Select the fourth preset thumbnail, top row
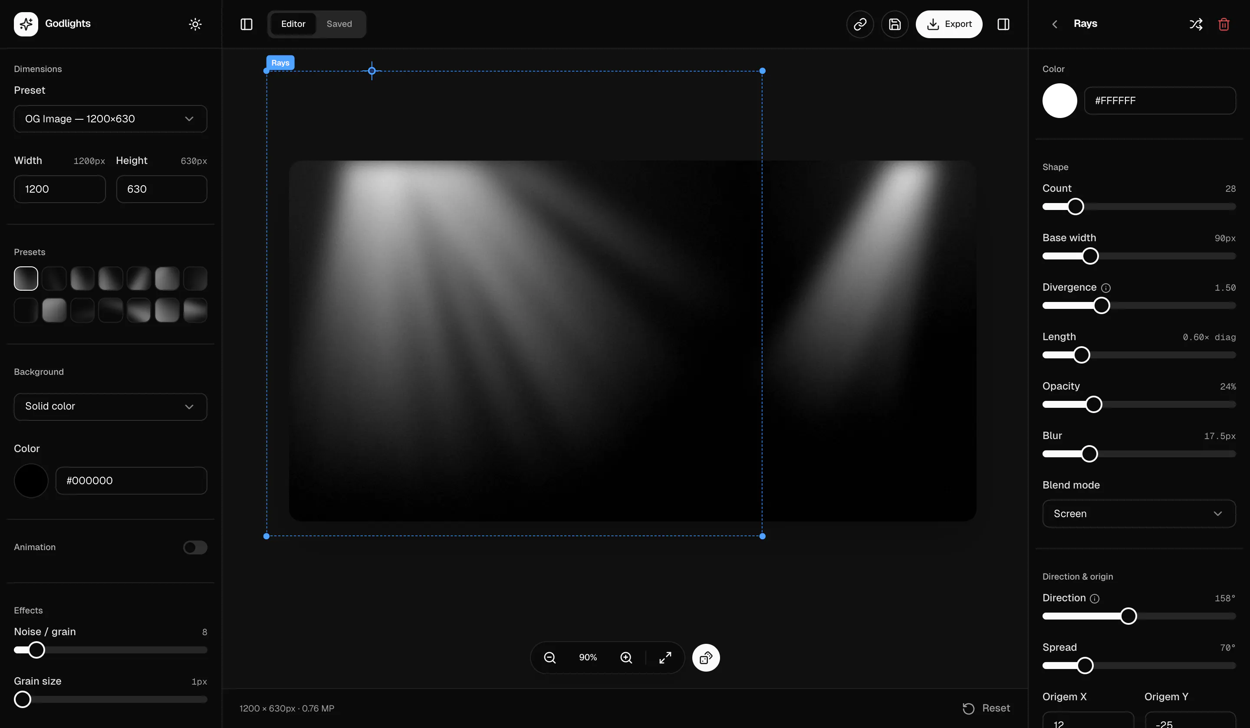The height and width of the screenshot is (728, 1250). (x=111, y=279)
